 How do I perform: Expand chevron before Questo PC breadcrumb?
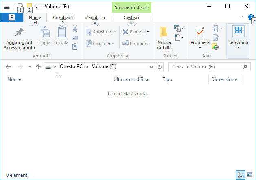coord(55,67)
